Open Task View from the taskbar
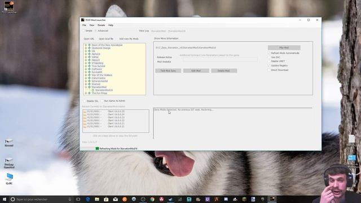The height and width of the screenshot is (203, 361). click(x=78, y=199)
